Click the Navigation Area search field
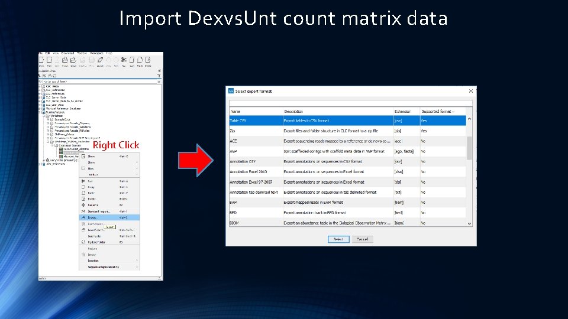The height and width of the screenshot is (319, 568). coord(100,82)
